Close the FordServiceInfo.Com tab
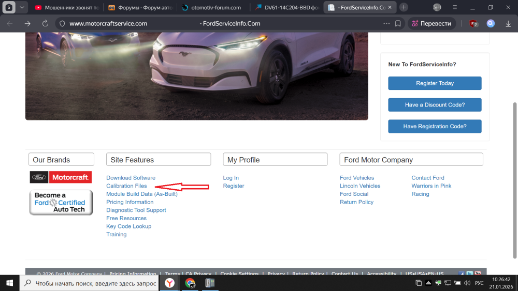The height and width of the screenshot is (291, 518). tap(390, 7)
